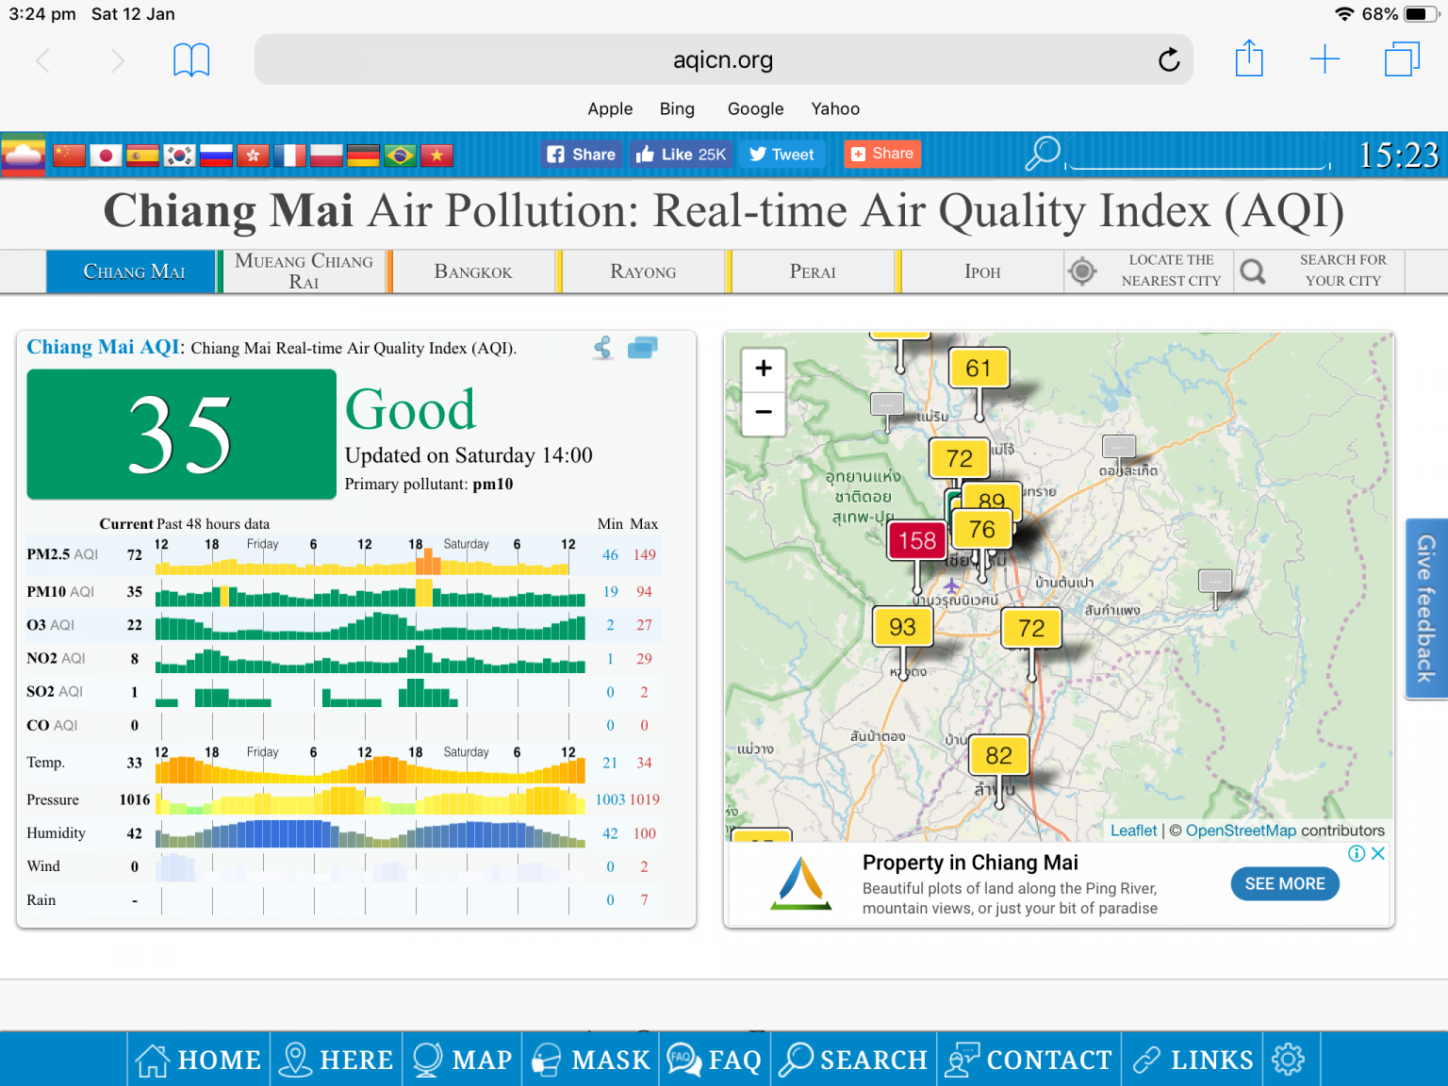The image size is (1448, 1086).
Task: Open Safari bookmarks book icon
Action: click(191, 60)
